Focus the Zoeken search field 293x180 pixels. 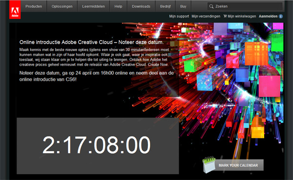pyautogui.click(x=245, y=6)
